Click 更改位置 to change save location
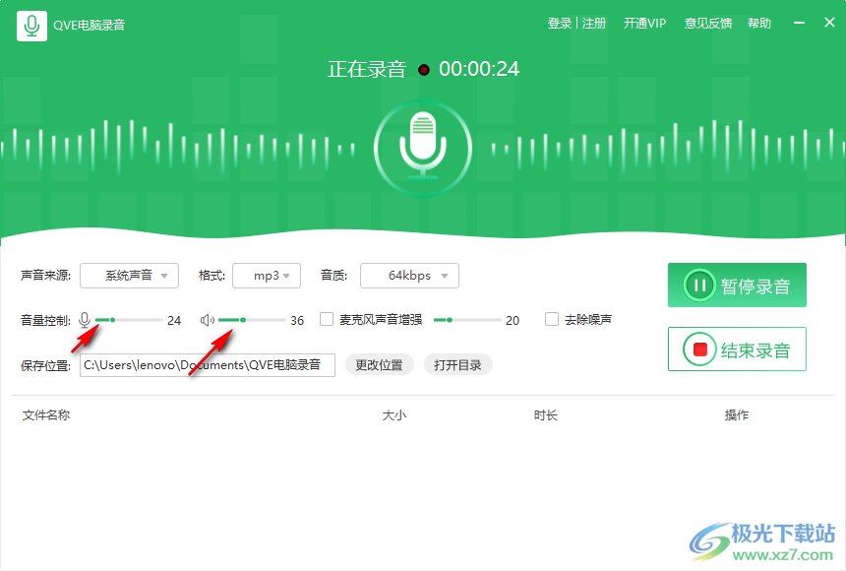 [379, 364]
